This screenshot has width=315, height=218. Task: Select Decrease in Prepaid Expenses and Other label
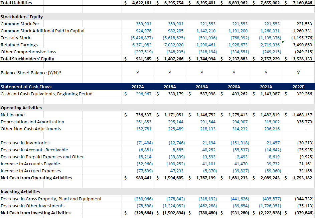click(42, 157)
